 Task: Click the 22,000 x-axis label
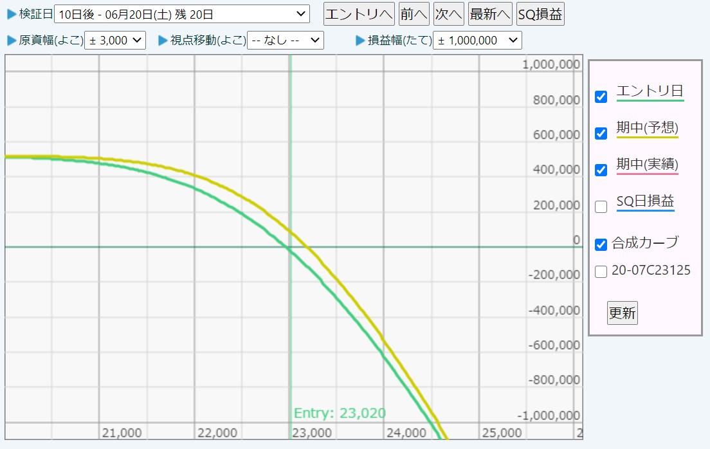point(217,433)
